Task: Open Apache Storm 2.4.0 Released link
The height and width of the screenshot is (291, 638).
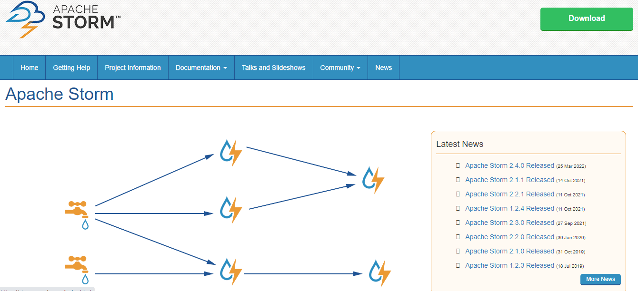Action: (x=510, y=165)
